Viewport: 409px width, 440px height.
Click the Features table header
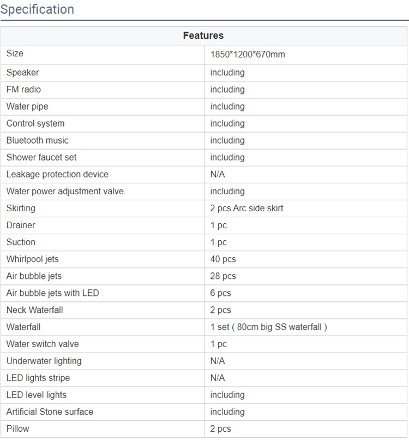(x=203, y=35)
